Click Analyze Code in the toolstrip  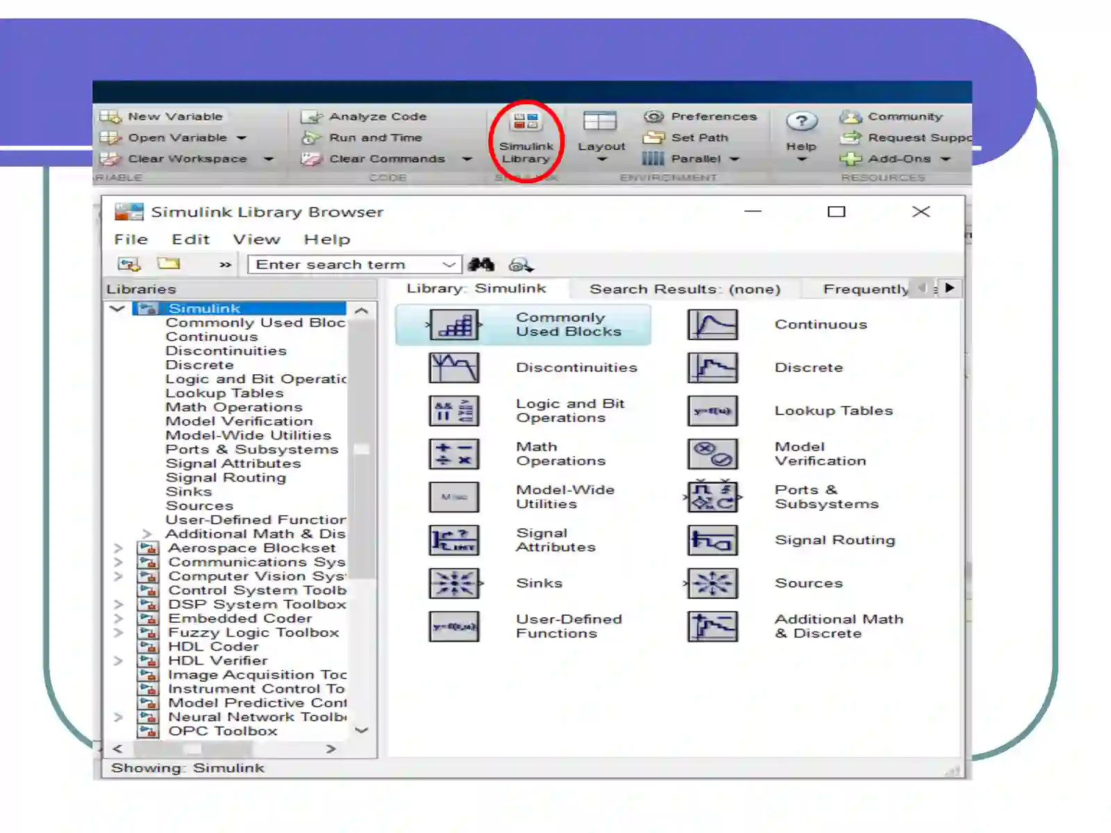(x=364, y=117)
